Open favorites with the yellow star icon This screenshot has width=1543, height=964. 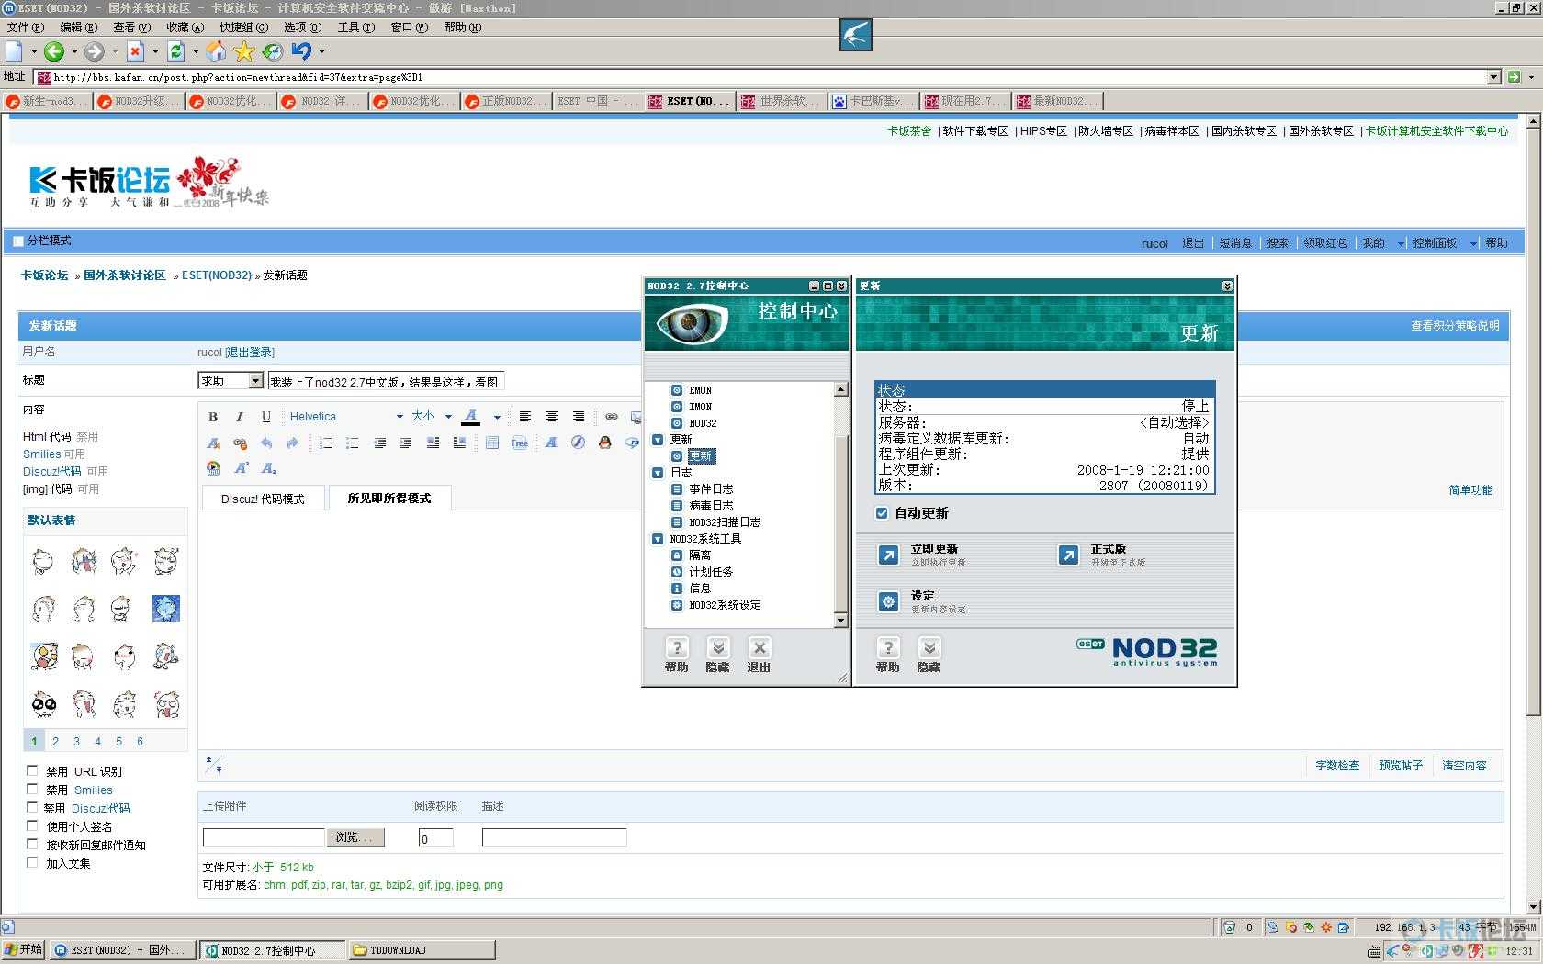pos(244,51)
